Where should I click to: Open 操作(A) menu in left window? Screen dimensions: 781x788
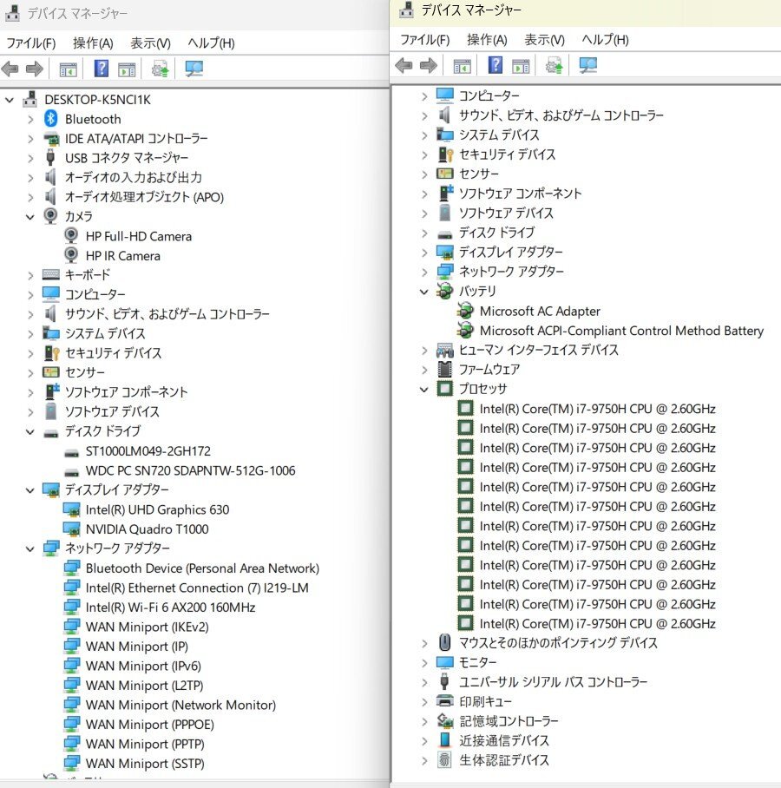click(93, 43)
